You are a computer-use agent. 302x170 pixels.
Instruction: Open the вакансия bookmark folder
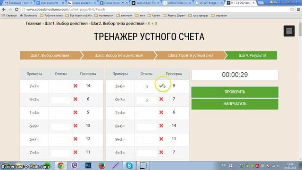pyautogui.click(x=125, y=16)
